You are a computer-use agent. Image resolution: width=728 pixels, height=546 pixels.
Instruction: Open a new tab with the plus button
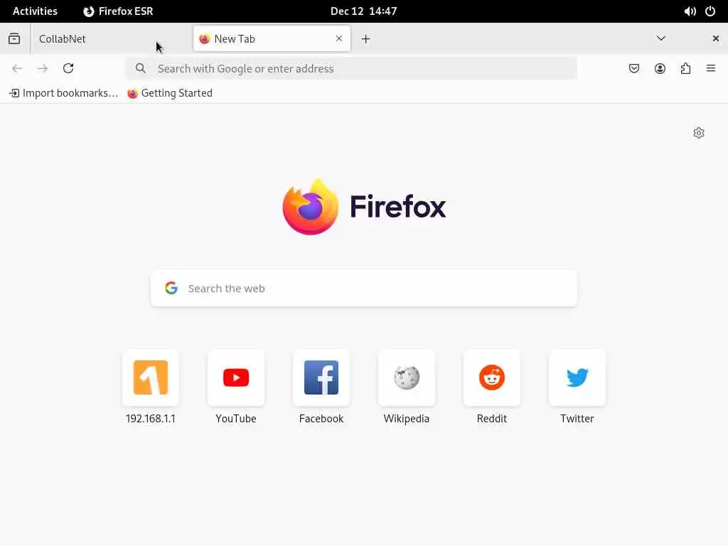tap(366, 39)
